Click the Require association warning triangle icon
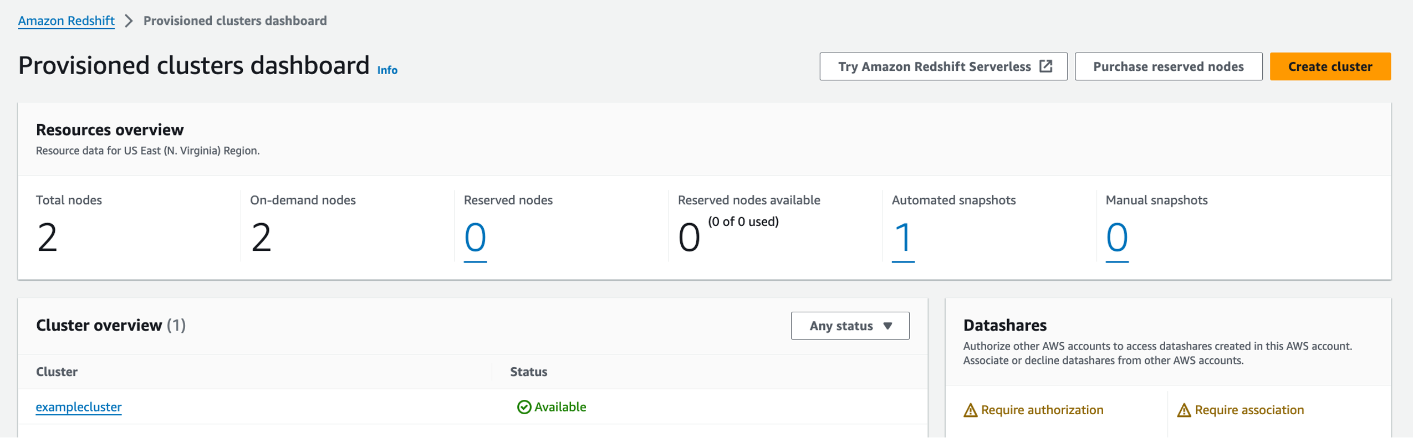Viewport: 1413px width, 443px height. (x=1184, y=410)
